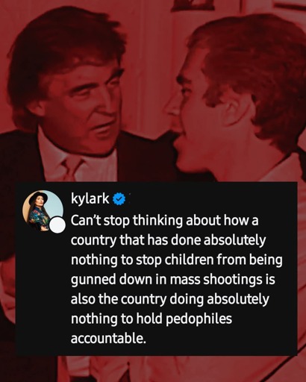
Task: Select the kylark username
Action: point(90,198)
